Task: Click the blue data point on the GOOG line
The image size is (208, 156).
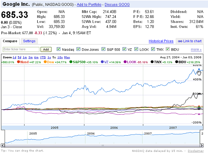Action: pos(199,69)
